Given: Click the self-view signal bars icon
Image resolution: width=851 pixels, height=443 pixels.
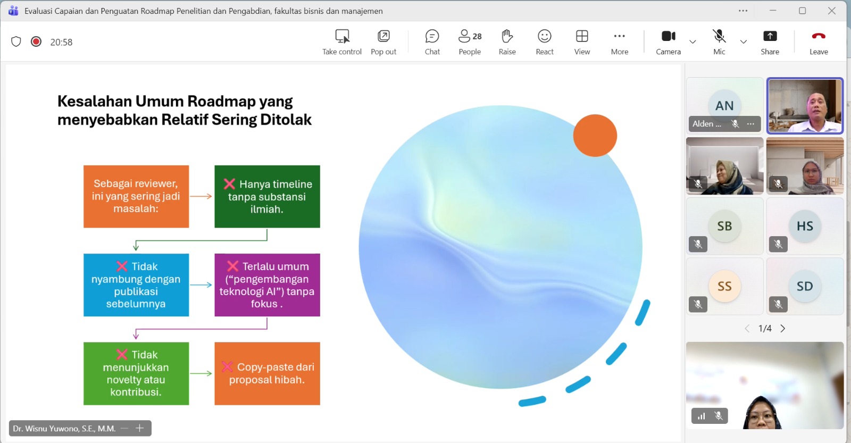Looking at the screenshot, I should (x=702, y=416).
